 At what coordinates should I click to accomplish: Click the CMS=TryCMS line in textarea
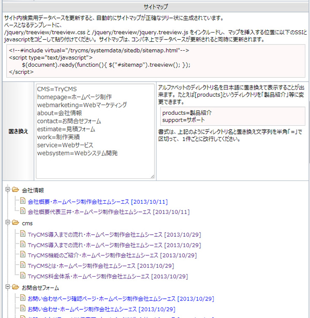(x=57, y=89)
